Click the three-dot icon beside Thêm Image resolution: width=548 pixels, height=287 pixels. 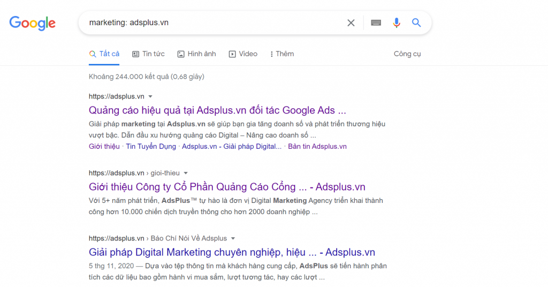click(x=271, y=54)
